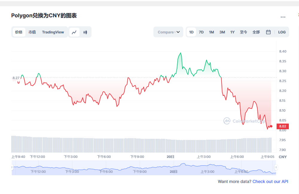This screenshot has height=194, width=299.
Task: Choose the 1Y time range
Action: coord(232,32)
